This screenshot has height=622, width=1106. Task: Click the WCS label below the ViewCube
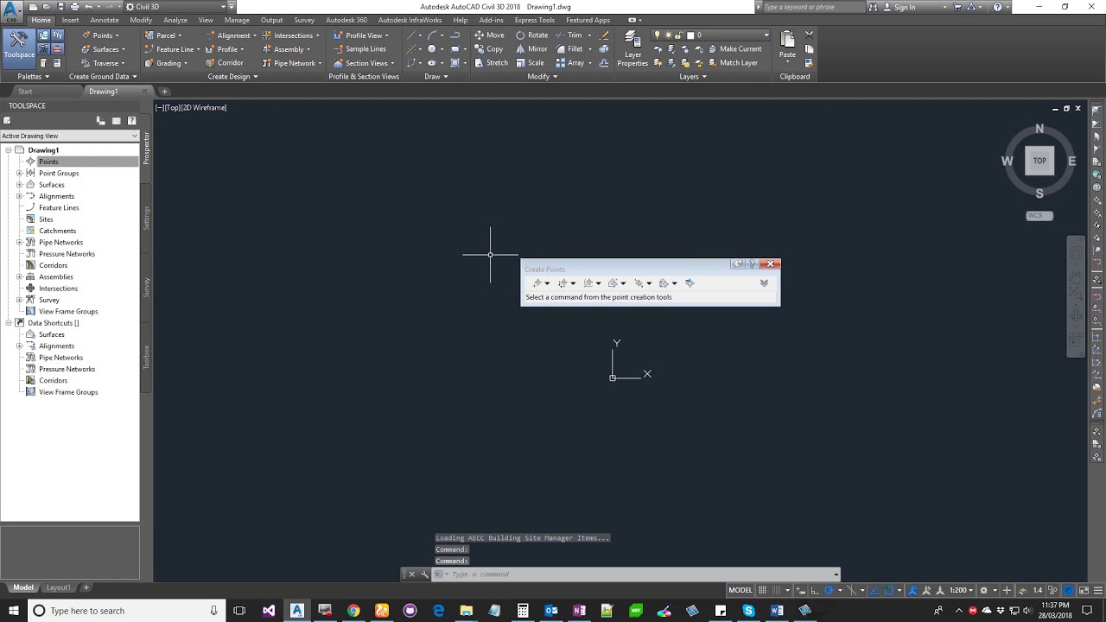(x=1039, y=216)
